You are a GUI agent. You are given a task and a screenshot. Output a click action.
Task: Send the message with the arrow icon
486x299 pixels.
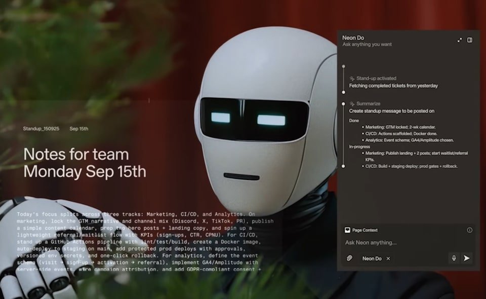(466, 258)
